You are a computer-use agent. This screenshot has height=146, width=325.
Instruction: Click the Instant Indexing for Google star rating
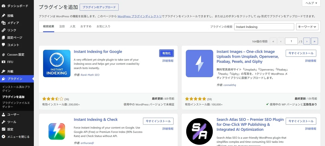tap(53, 99)
